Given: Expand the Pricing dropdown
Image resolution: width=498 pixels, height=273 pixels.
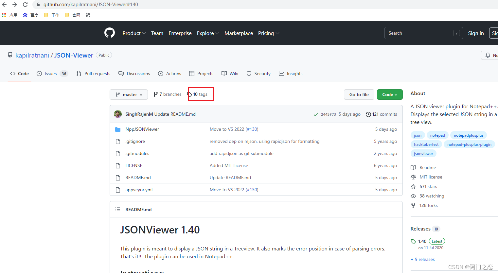Looking at the screenshot, I should click(x=269, y=33).
